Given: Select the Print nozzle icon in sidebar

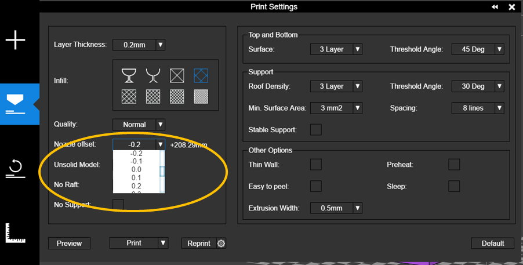Looking at the screenshot, I should [16, 104].
